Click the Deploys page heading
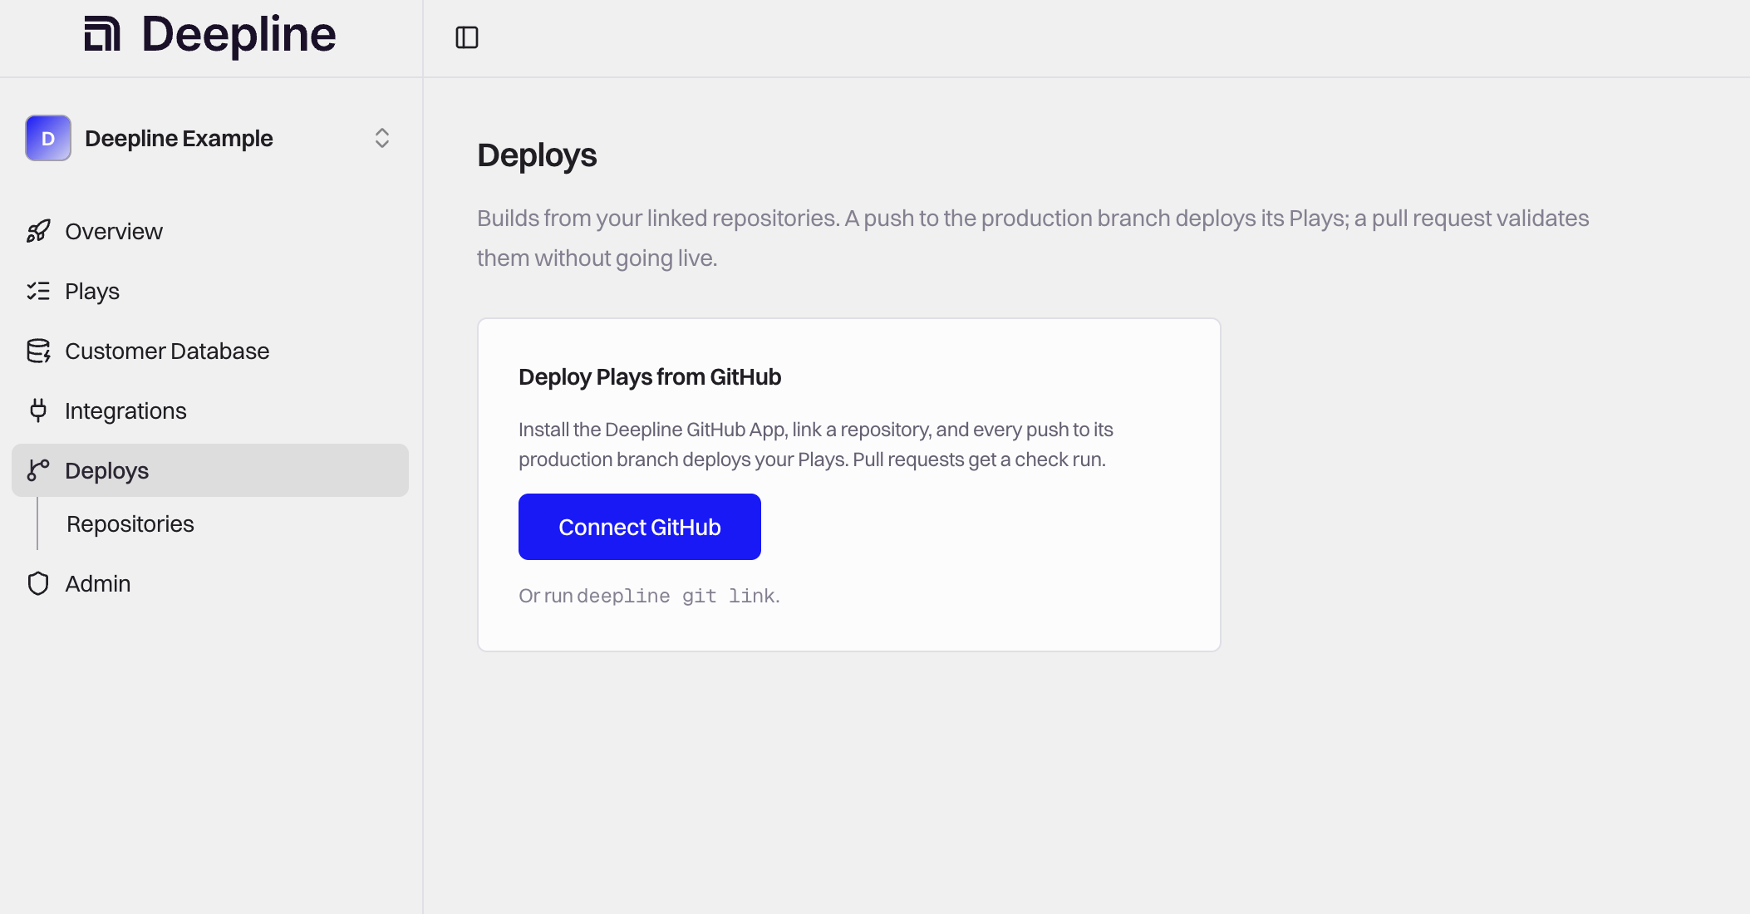 (x=537, y=155)
